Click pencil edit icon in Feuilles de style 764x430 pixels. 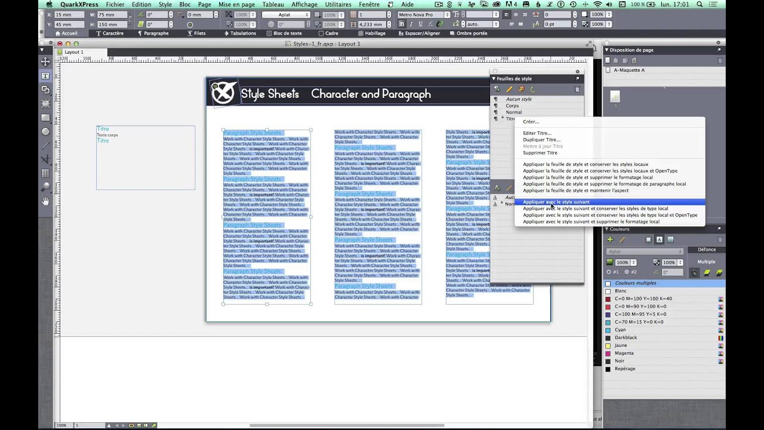pos(509,89)
